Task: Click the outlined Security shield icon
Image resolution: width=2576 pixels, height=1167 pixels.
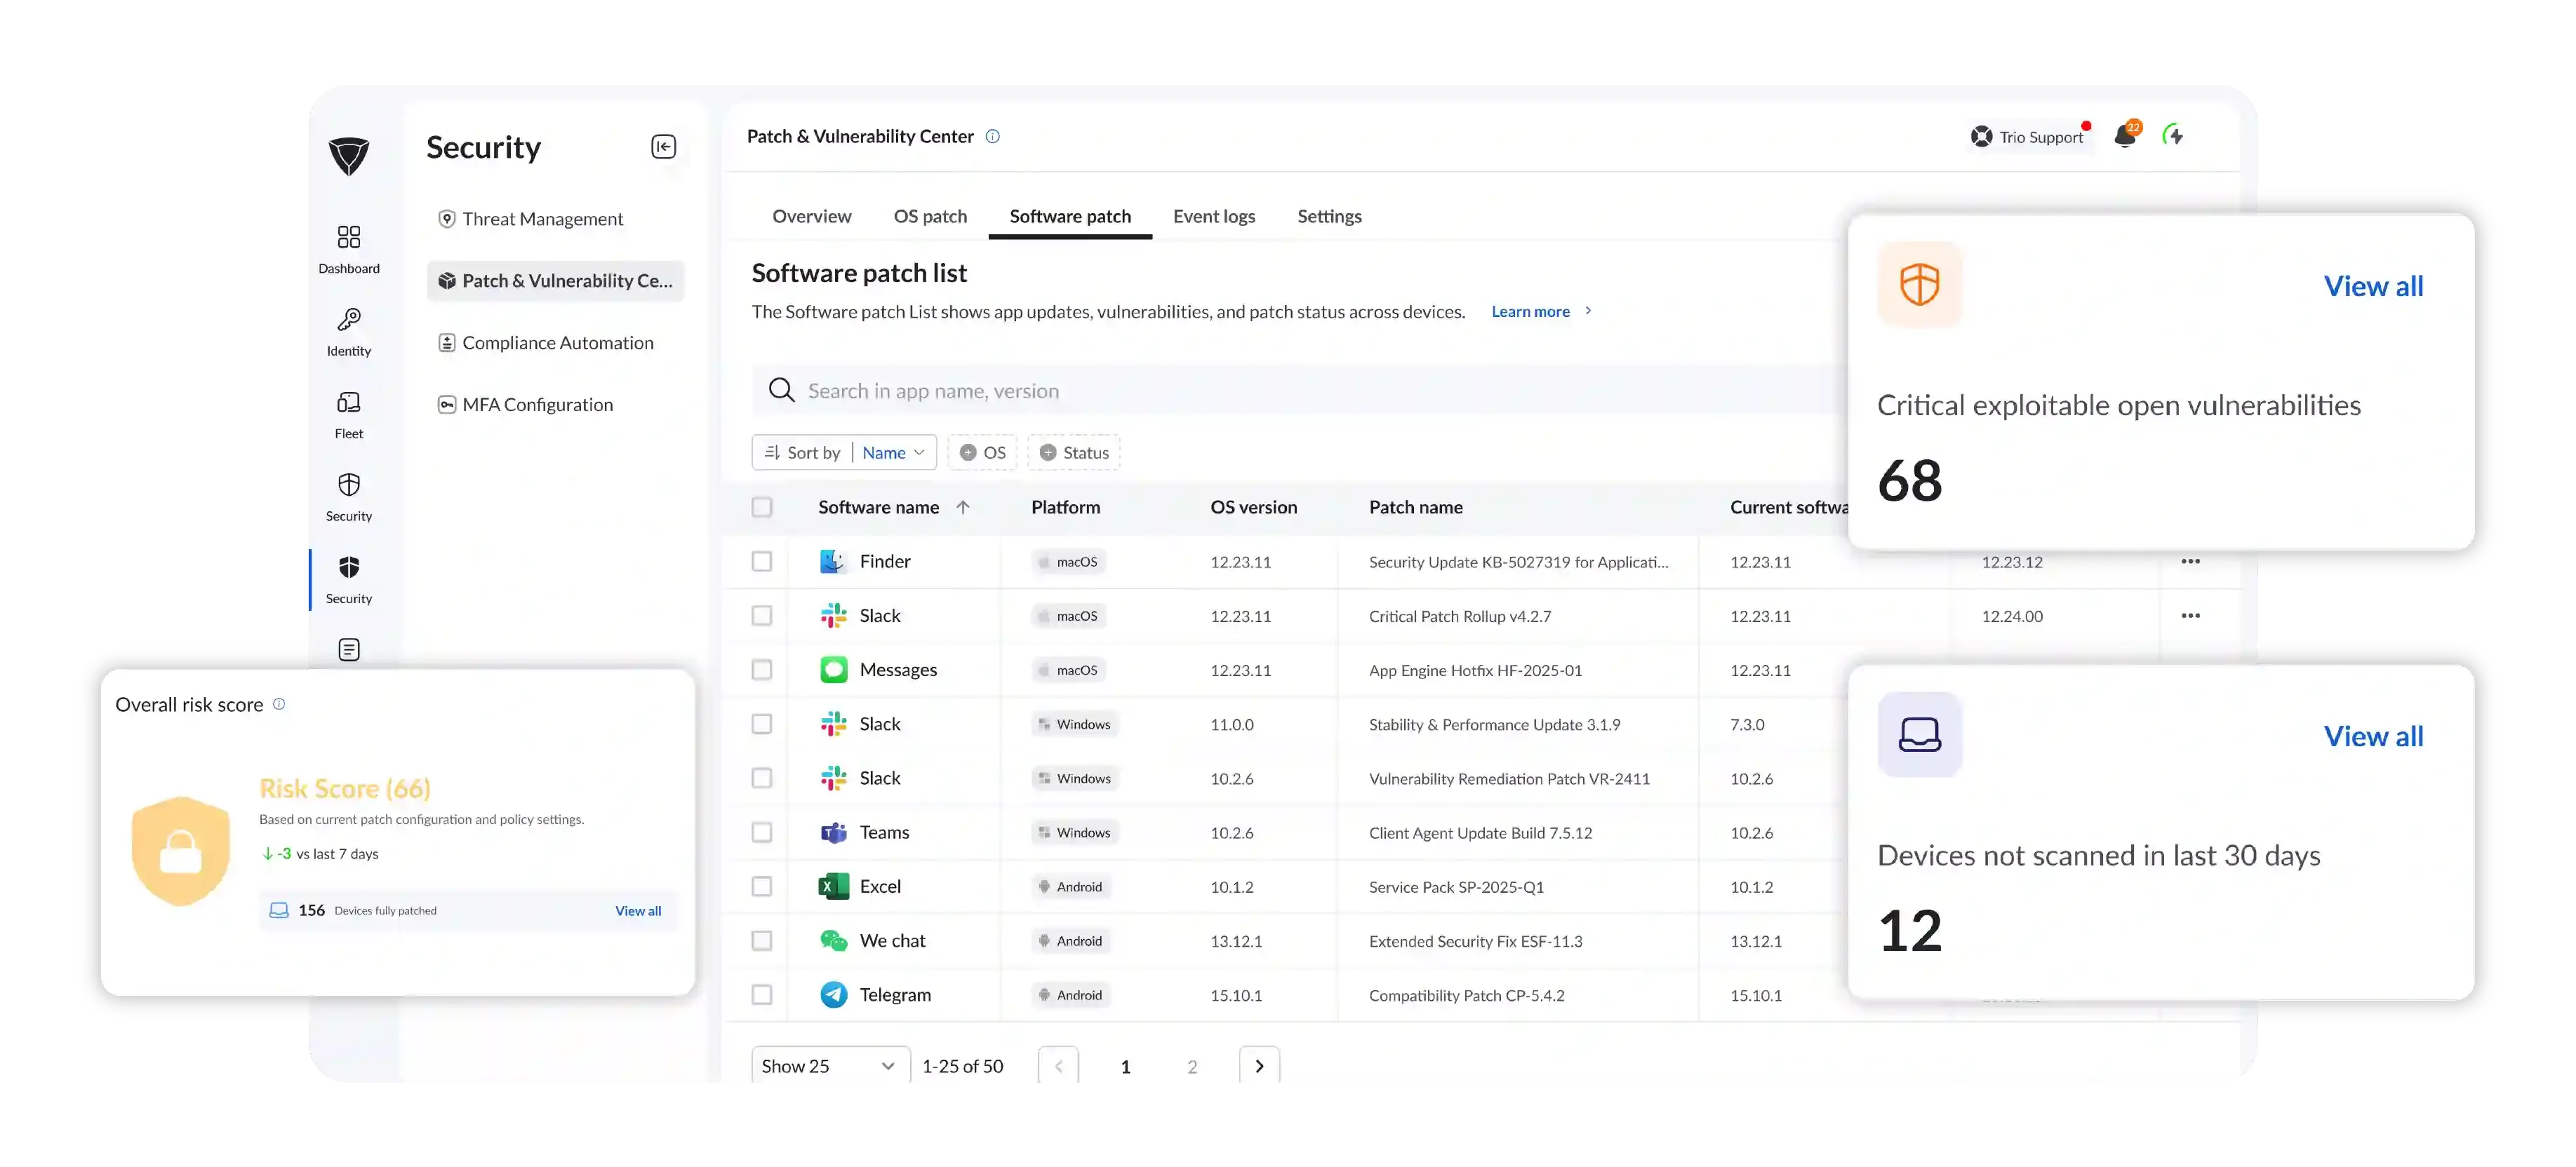Action: [x=348, y=485]
